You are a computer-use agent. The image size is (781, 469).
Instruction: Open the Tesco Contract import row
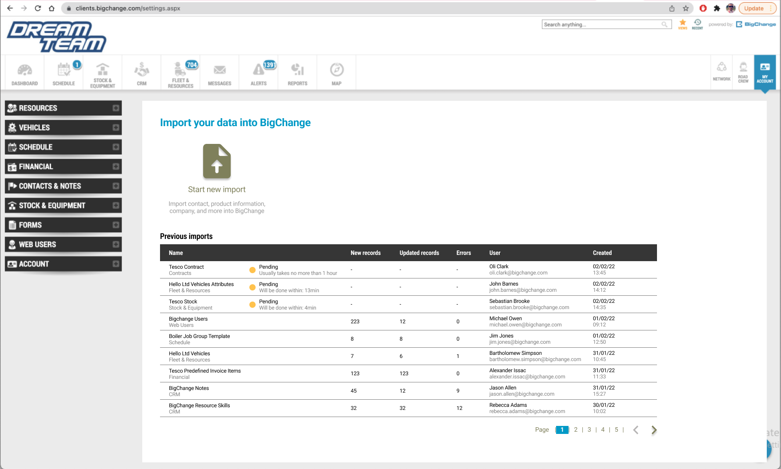409,270
